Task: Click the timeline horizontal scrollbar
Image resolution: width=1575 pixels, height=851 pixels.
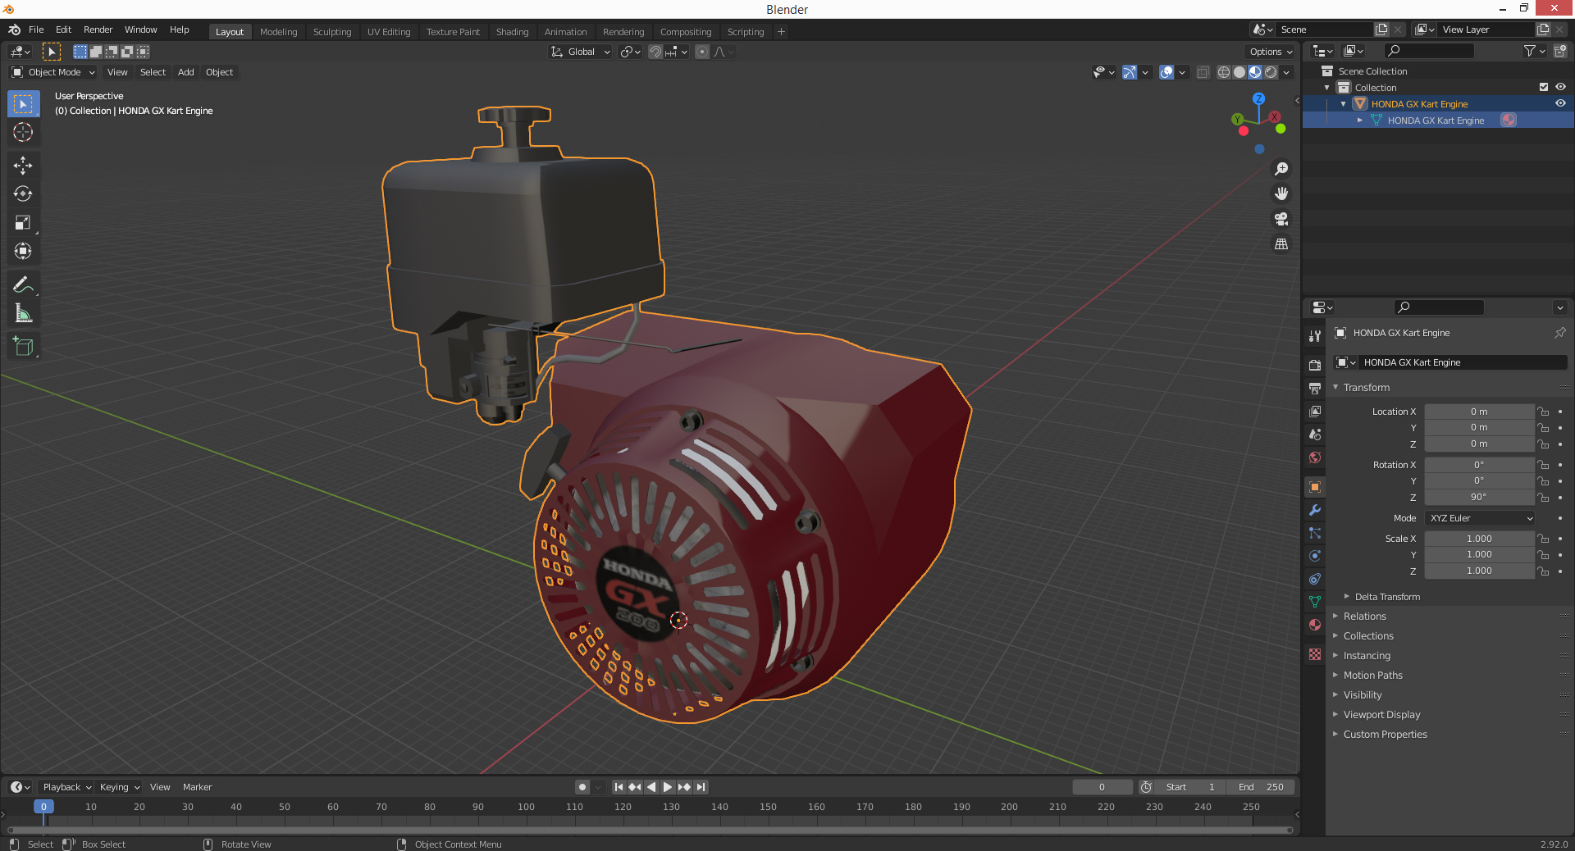Action: tap(650, 830)
